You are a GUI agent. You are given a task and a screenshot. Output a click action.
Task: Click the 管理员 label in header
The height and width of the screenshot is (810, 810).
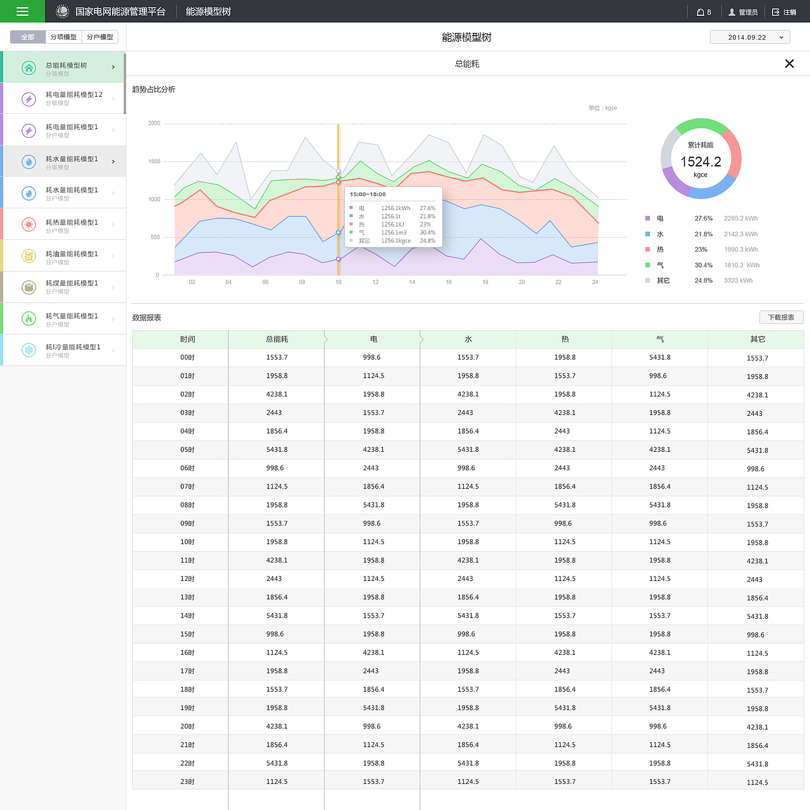[748, 12]
